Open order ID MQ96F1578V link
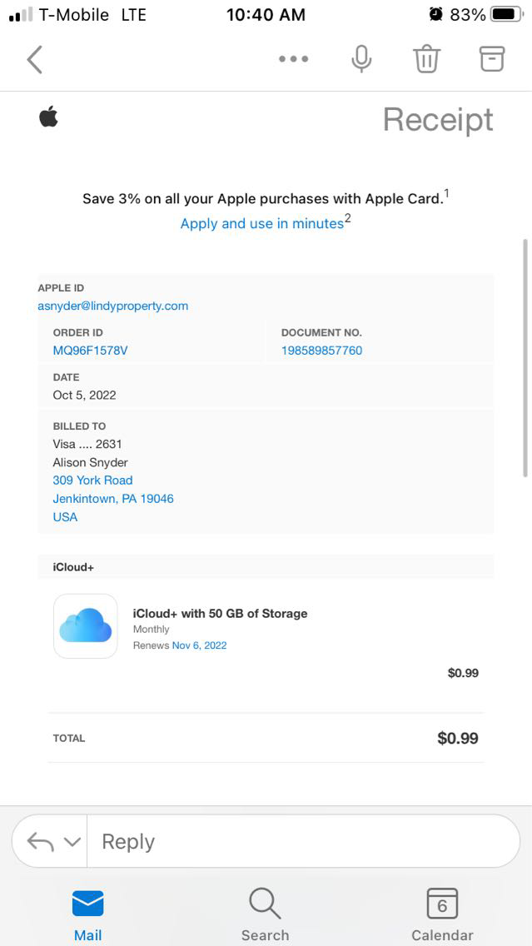 tap(91, 351)
